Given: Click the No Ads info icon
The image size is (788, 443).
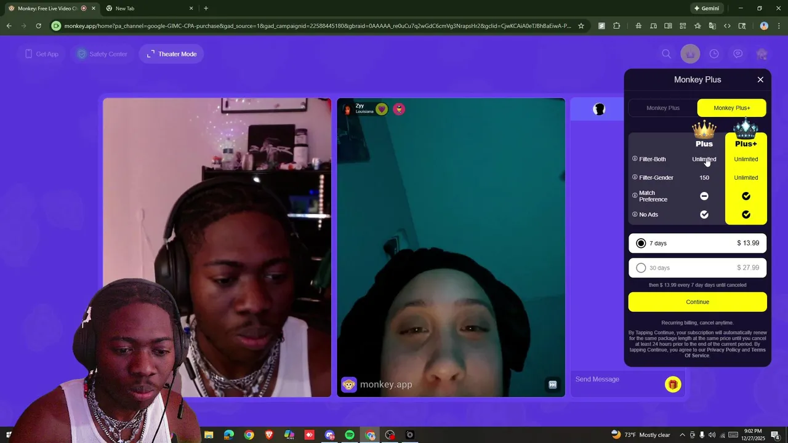Looking at the screenshot, I should coord(635,214).
